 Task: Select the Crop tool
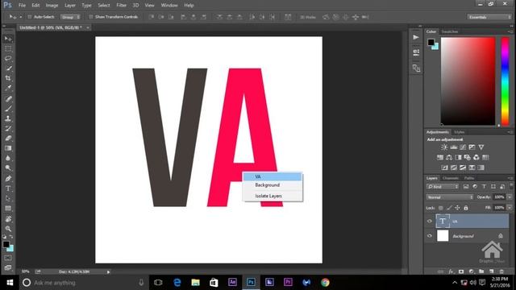[x=8, y=78]
